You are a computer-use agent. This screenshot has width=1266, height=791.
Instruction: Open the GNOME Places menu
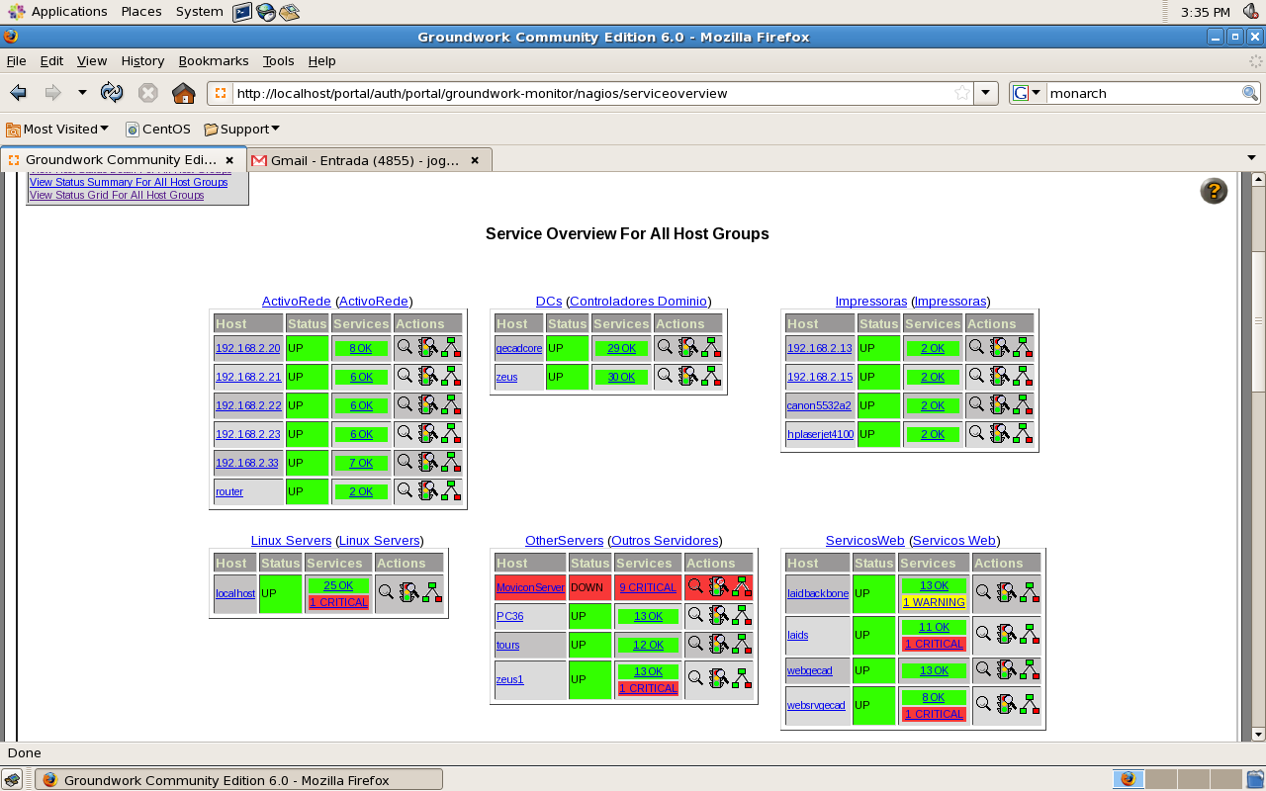click(x=141, y=12)
